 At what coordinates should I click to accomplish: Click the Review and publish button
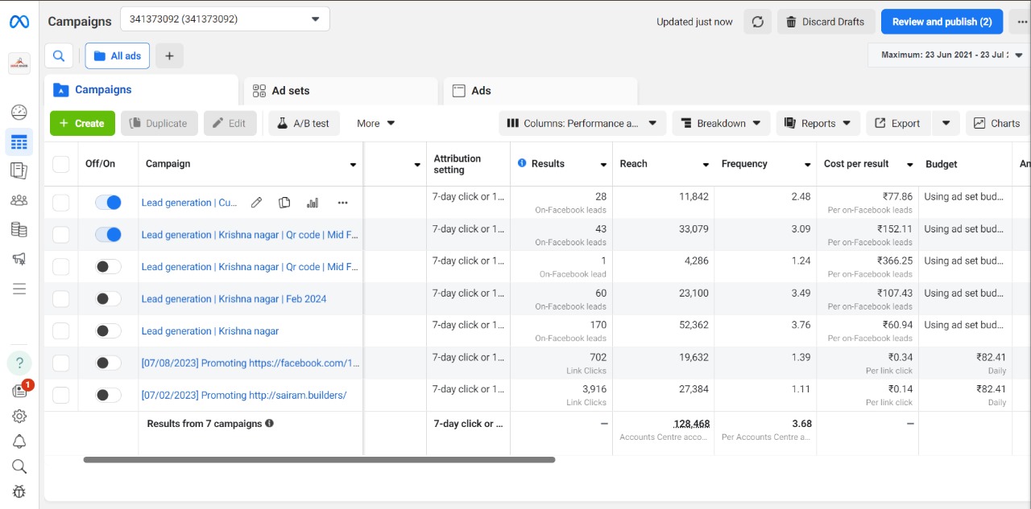pyautogui.click(x=942, y=22)
